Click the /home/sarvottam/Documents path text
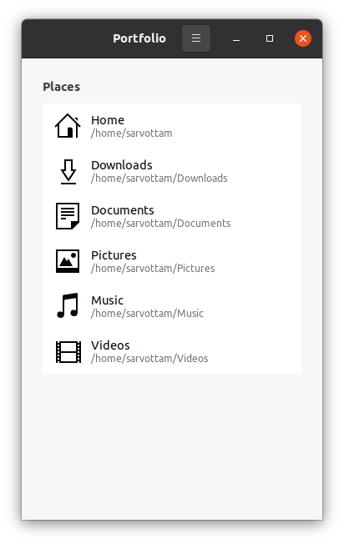This screenshot has height=544, width=344. [x=160, y=224]
